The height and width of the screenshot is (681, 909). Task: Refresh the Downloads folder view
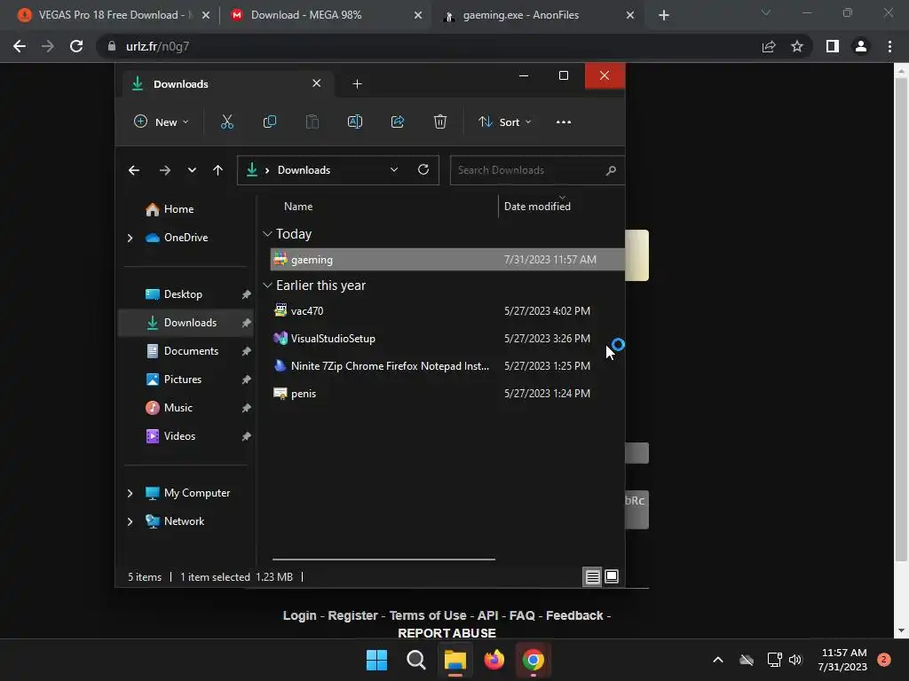[423, 169]
